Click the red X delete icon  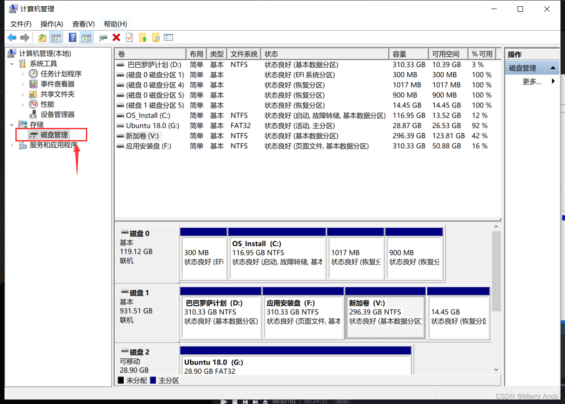tap(116, 38)
